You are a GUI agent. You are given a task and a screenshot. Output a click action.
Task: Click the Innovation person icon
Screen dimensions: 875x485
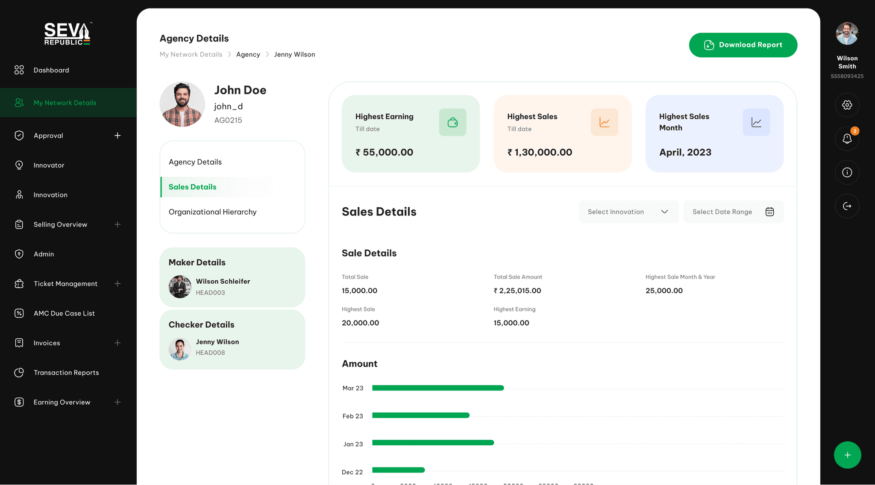pos(19,195)
